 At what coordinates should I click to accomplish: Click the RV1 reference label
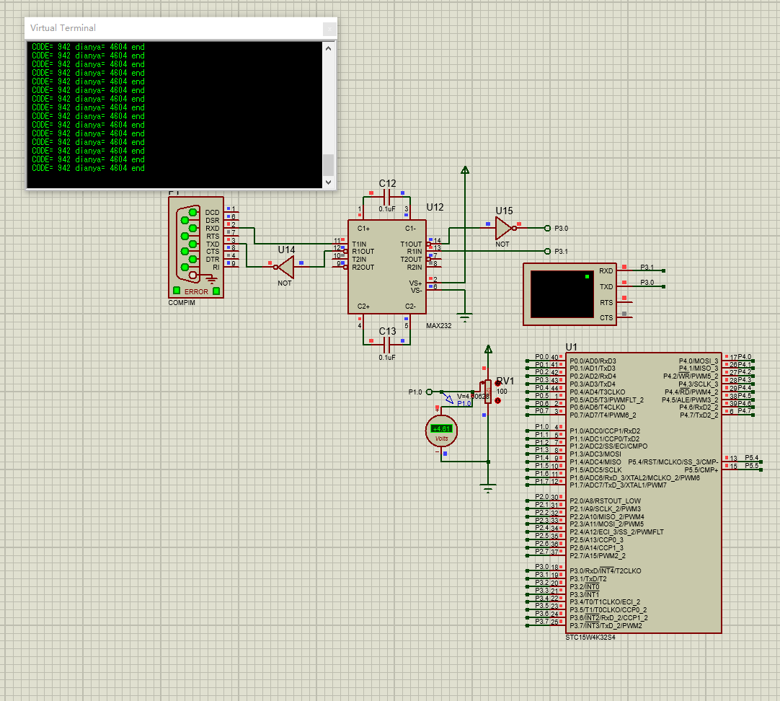tap(505, 381)
